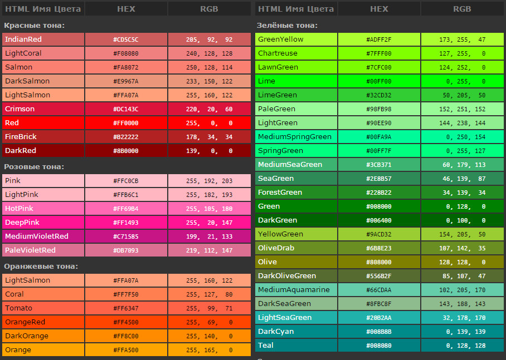Viewport: 506px width, 360px height.
Task: Click hex code #66CDAA
Action: click(379, 290)
